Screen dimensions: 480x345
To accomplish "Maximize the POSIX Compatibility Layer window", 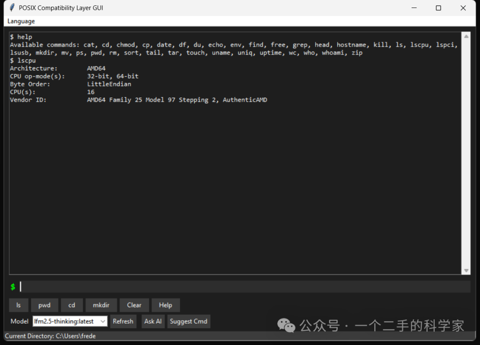I will [438, 8].
